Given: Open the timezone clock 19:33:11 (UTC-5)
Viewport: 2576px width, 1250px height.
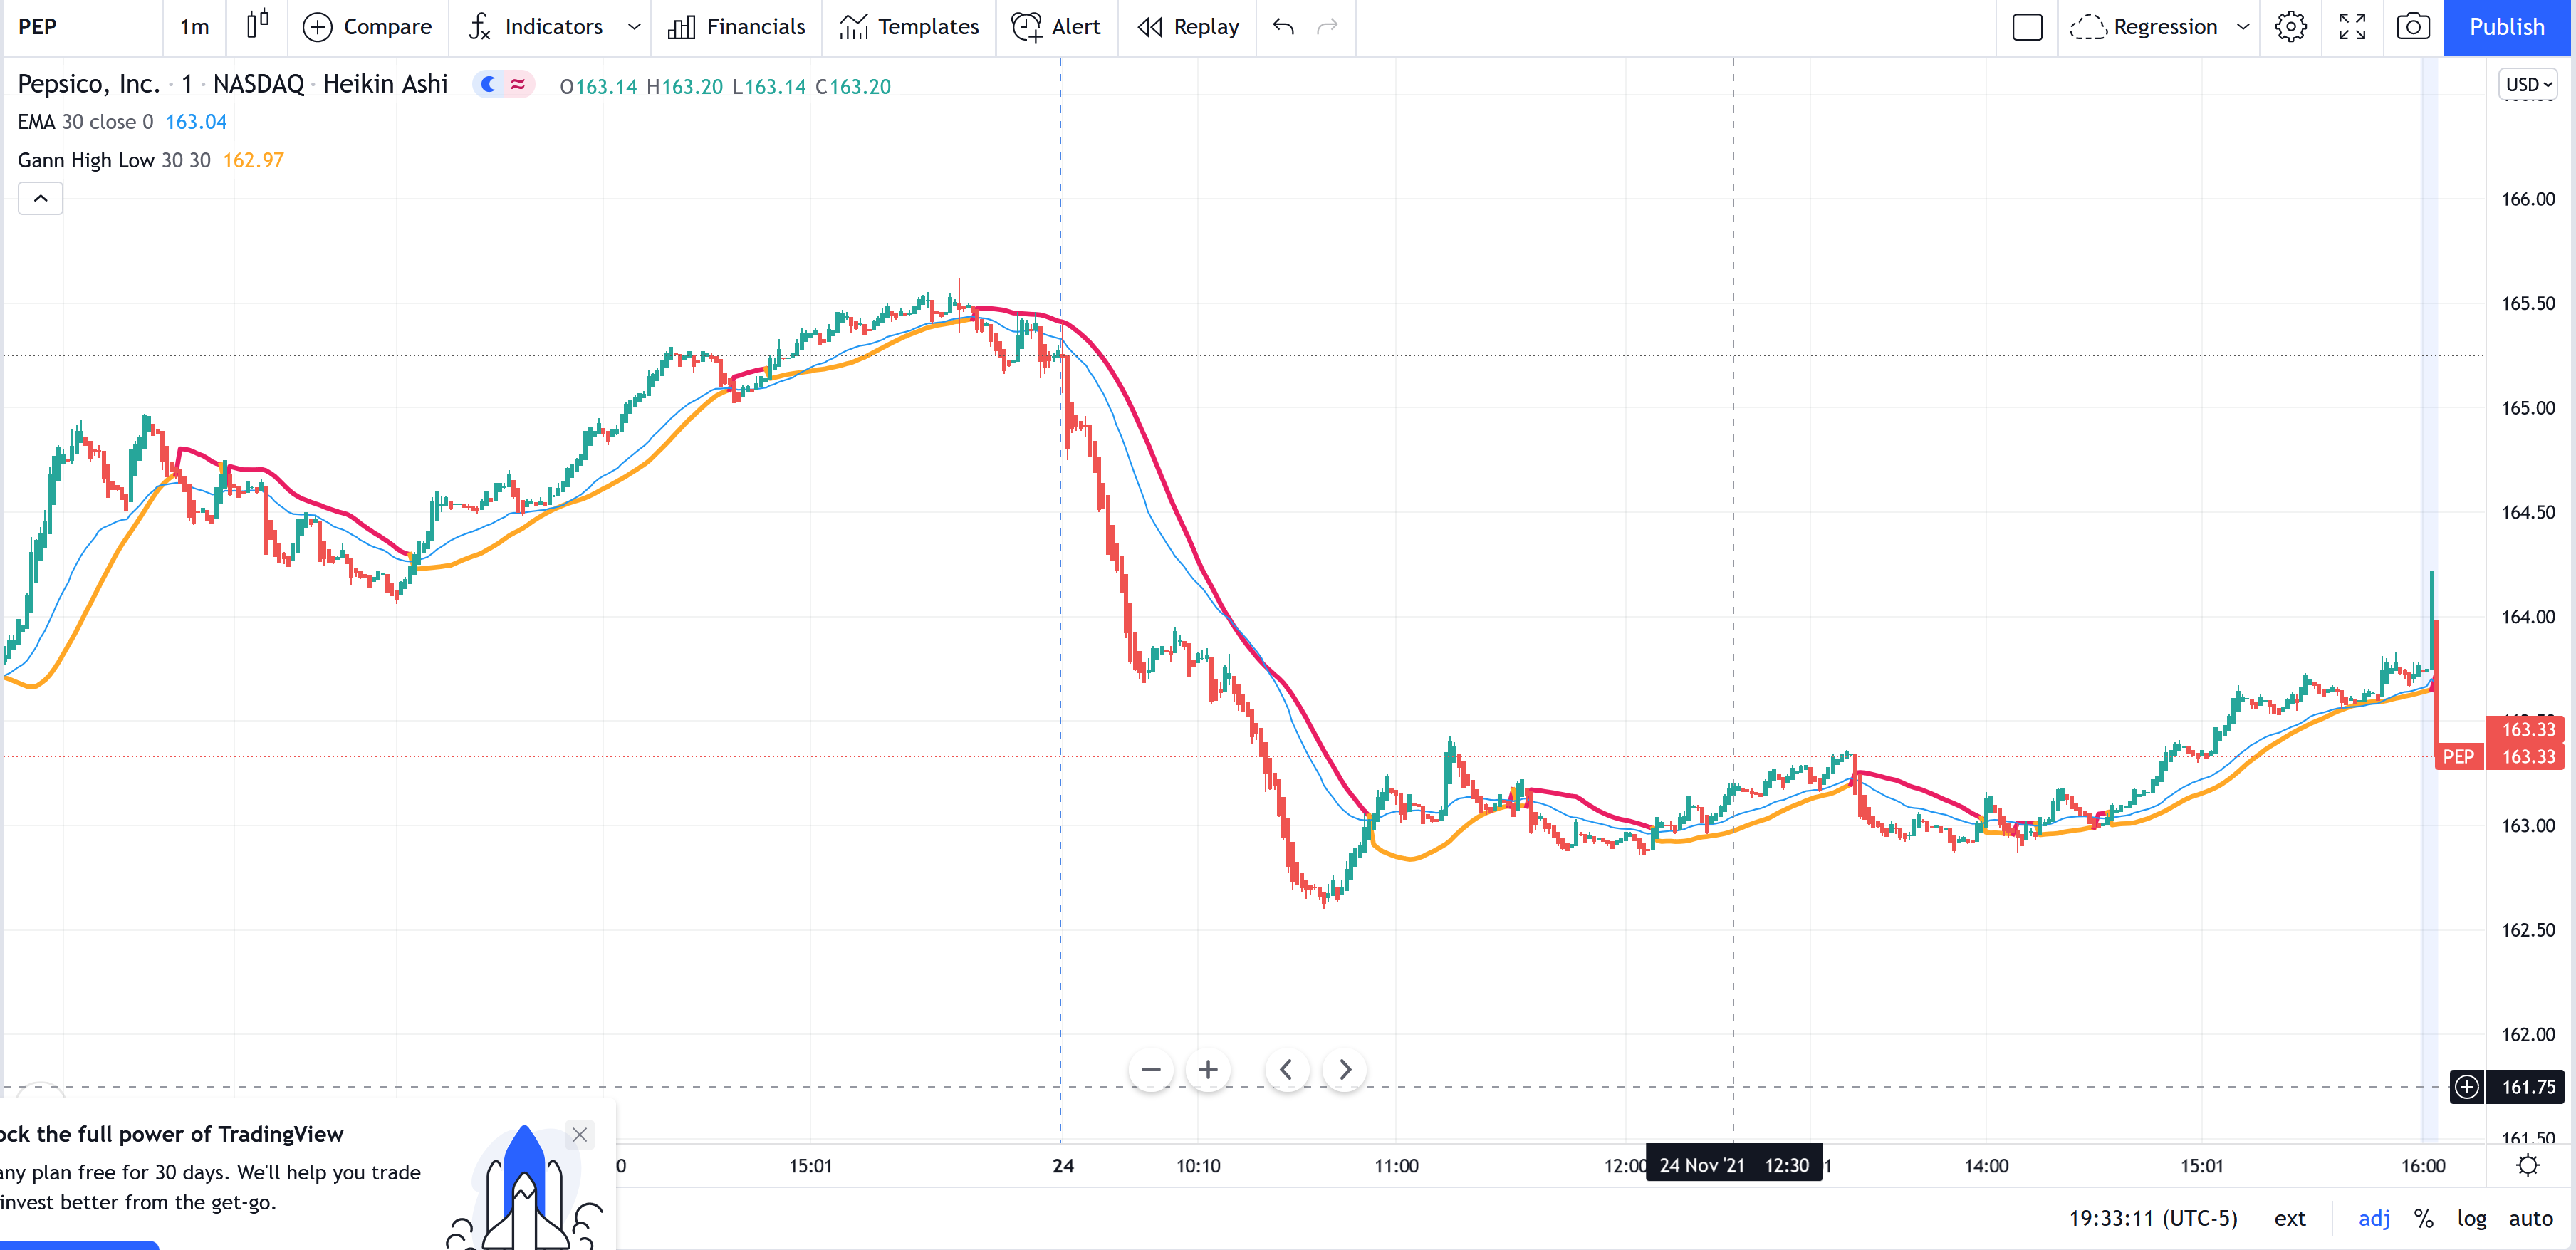Looking at the screenshot, I should click(x=2153, y=1218).
